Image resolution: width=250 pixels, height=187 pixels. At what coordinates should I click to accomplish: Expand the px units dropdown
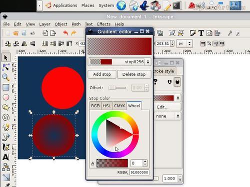pyautogui.click(x=184, y=43)
